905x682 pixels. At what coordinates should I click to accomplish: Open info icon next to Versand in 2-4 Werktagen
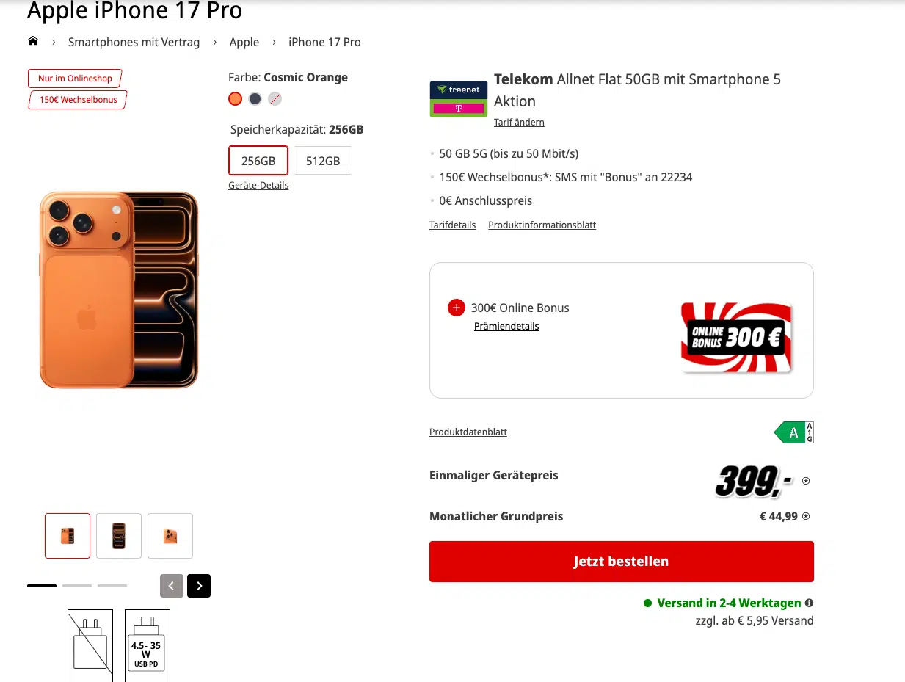(x=809, y=603)
